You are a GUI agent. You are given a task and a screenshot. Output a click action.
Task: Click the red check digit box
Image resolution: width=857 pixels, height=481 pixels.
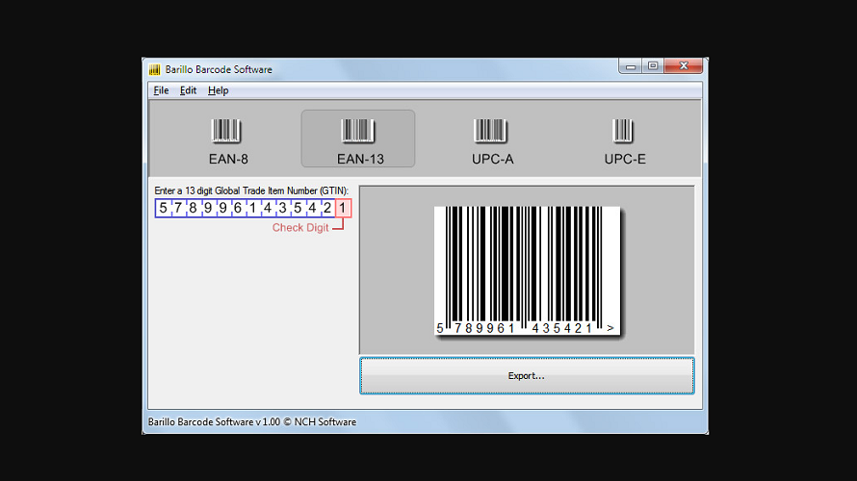343,208
